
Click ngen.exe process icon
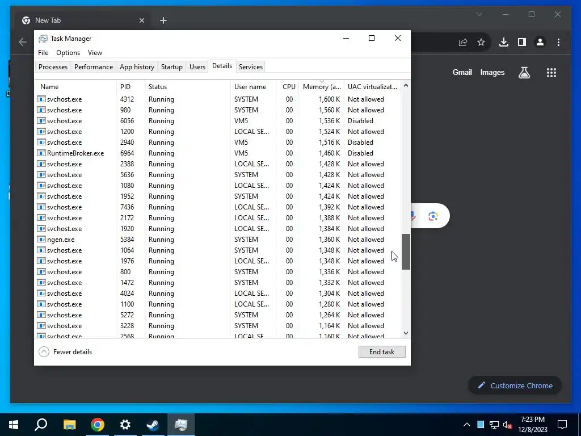41,240
